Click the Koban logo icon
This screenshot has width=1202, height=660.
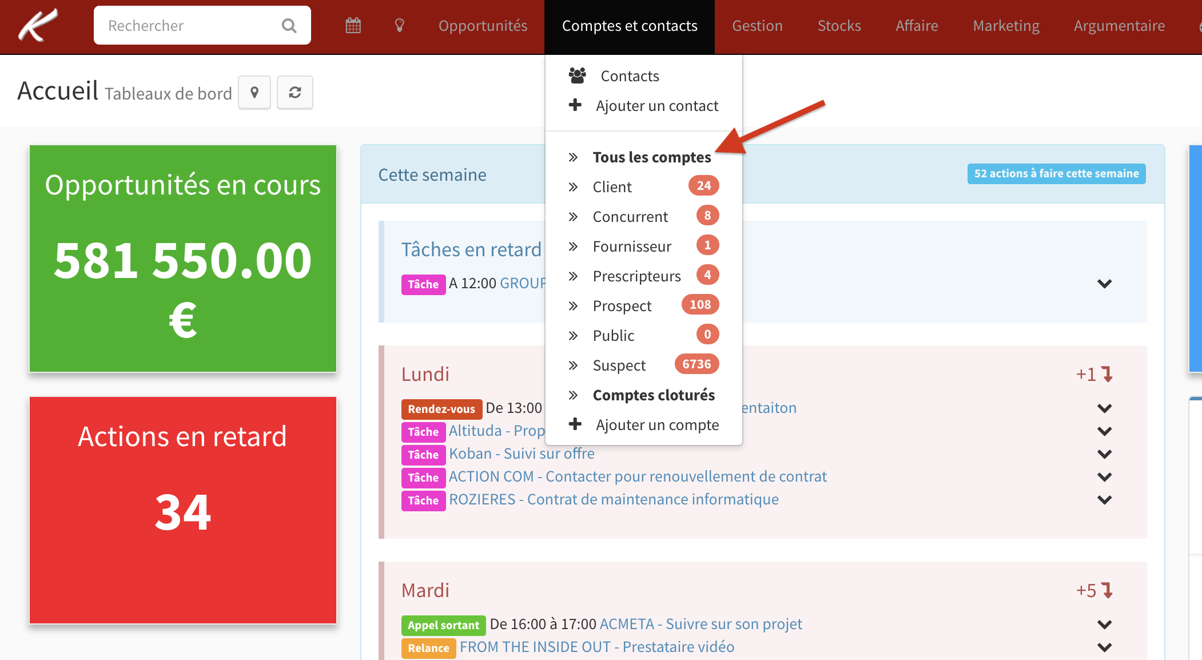click(38, 25)
